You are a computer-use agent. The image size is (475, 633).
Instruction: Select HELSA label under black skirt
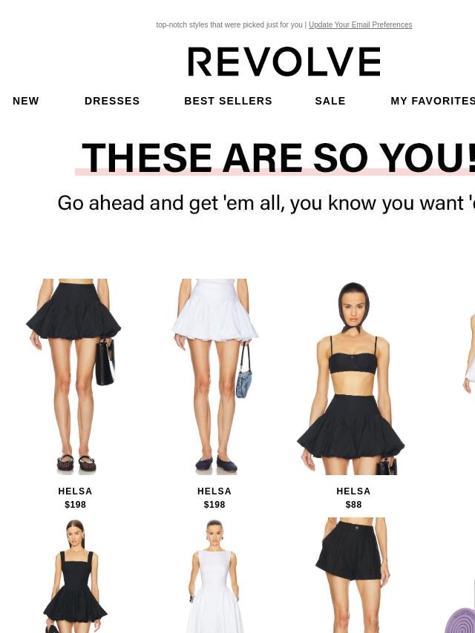(x=75, y=491)
